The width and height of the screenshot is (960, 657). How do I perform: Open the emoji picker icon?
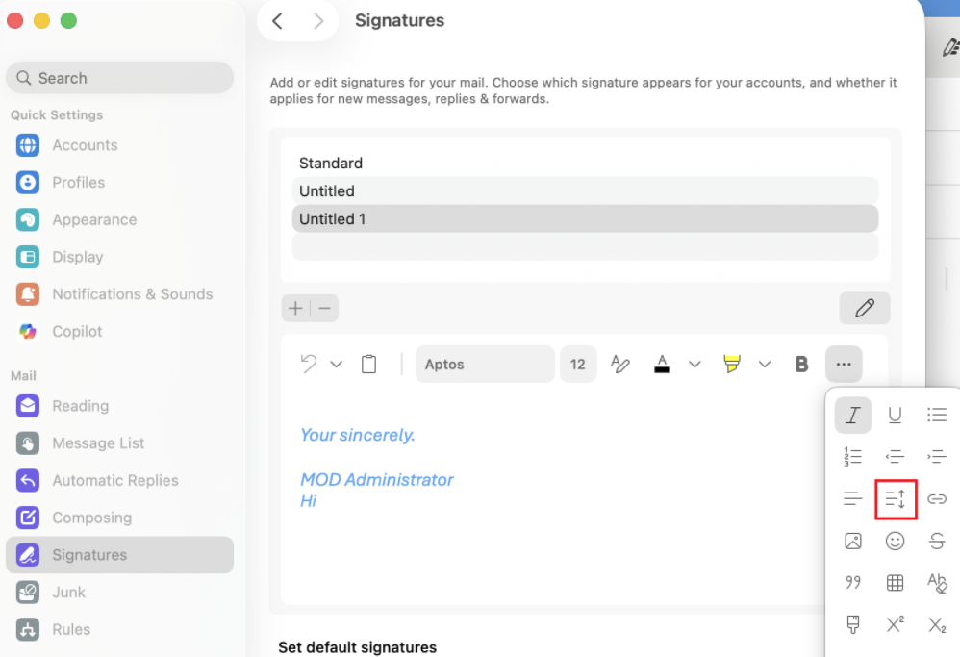(x=896, y=541)
